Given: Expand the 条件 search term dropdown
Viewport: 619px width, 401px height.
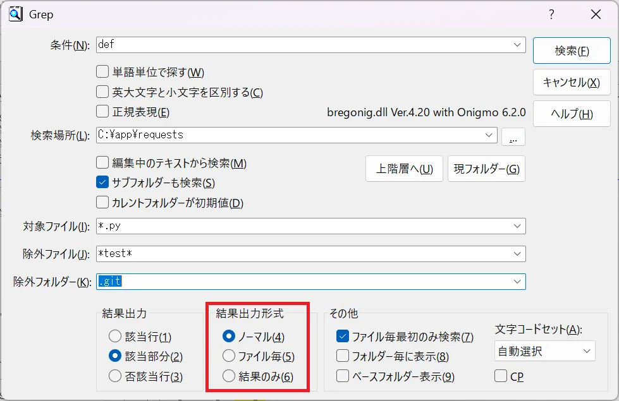Looking at the screenshot, I should [x=518, y=45].
